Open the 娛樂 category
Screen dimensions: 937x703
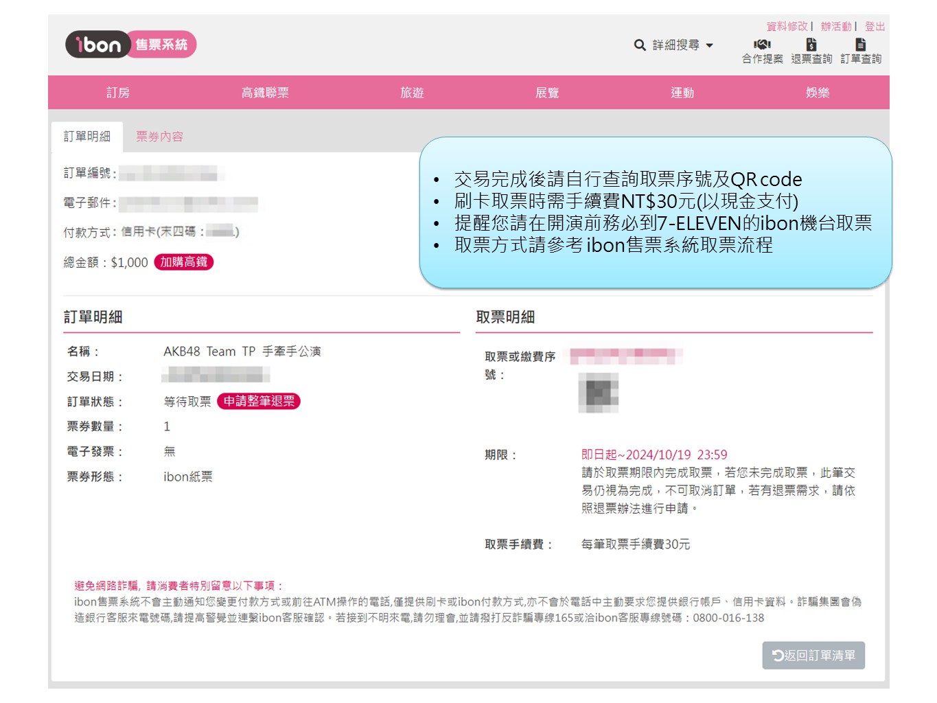818,93
